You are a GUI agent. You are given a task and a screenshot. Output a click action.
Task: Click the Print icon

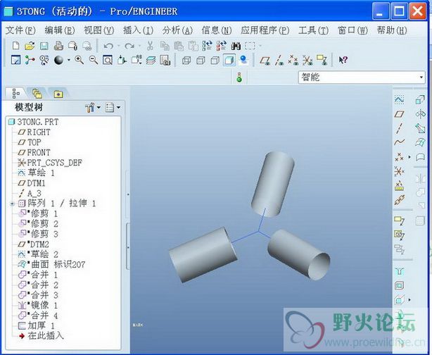coord(58,46)
